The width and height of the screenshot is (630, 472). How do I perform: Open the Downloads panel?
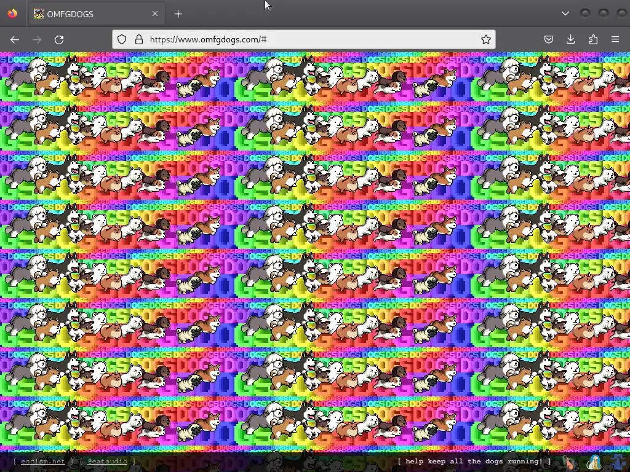point(570,39)
